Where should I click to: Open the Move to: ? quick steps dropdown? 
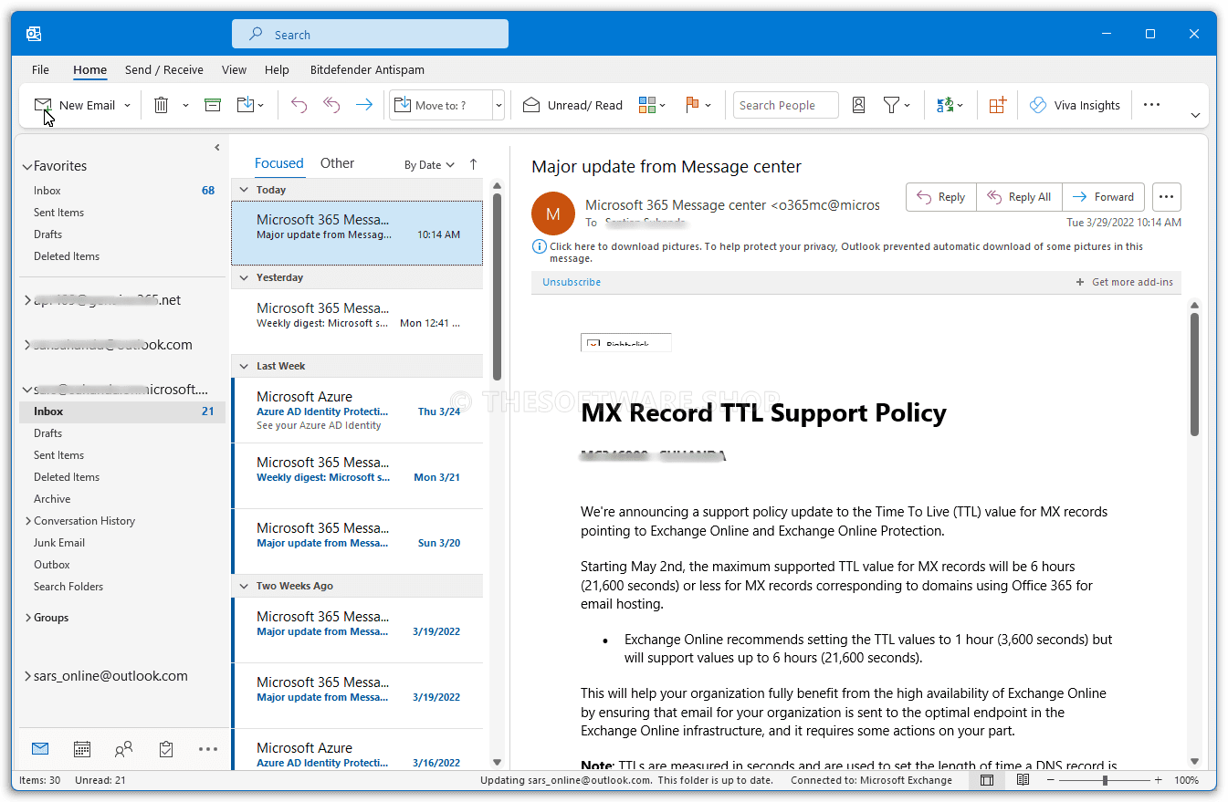(499, 105)
